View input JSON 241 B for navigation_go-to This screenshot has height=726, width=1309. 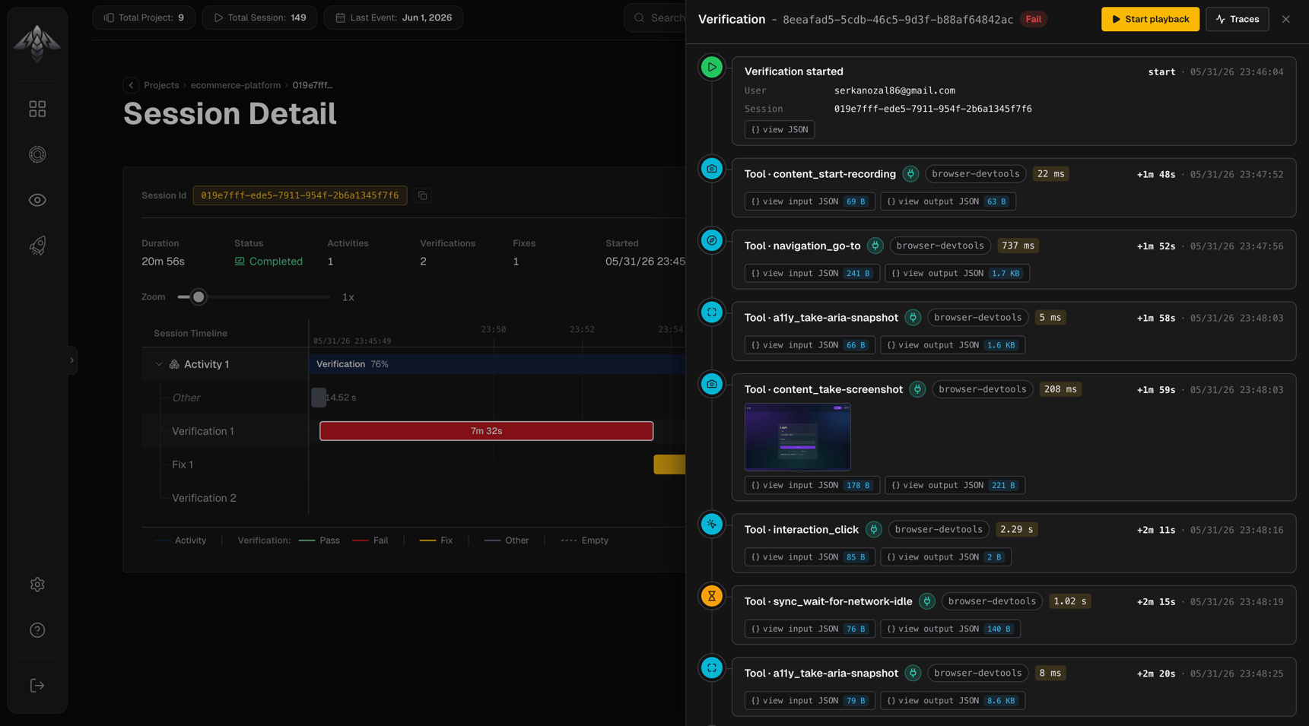pos(812,273)
